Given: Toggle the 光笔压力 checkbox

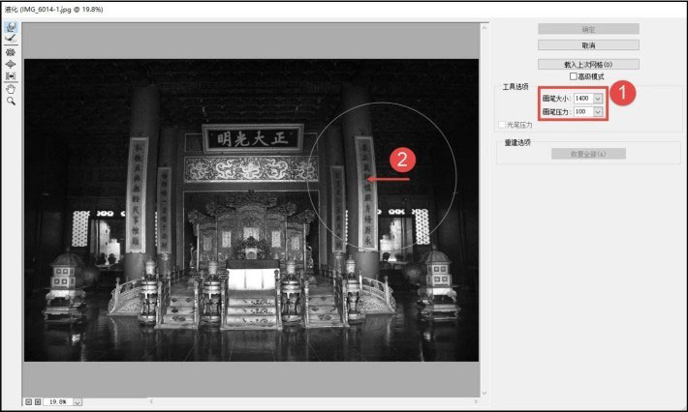Looking at the screenshot, I should point(502,125).
